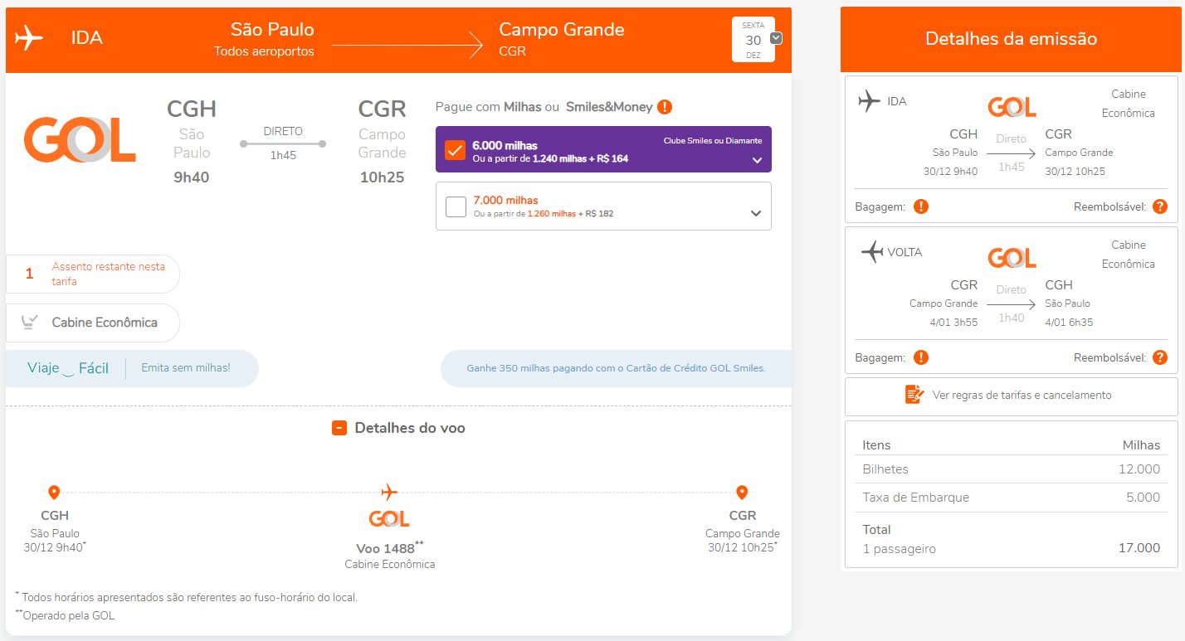The height and width of the screenshot is (641, 1185).
Task: Click the large GOL airline logo
Action: (80, 139)
